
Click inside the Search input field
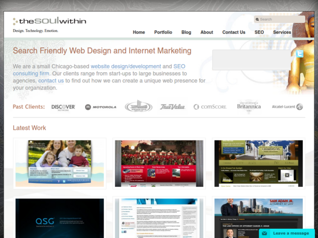[281, 19]
